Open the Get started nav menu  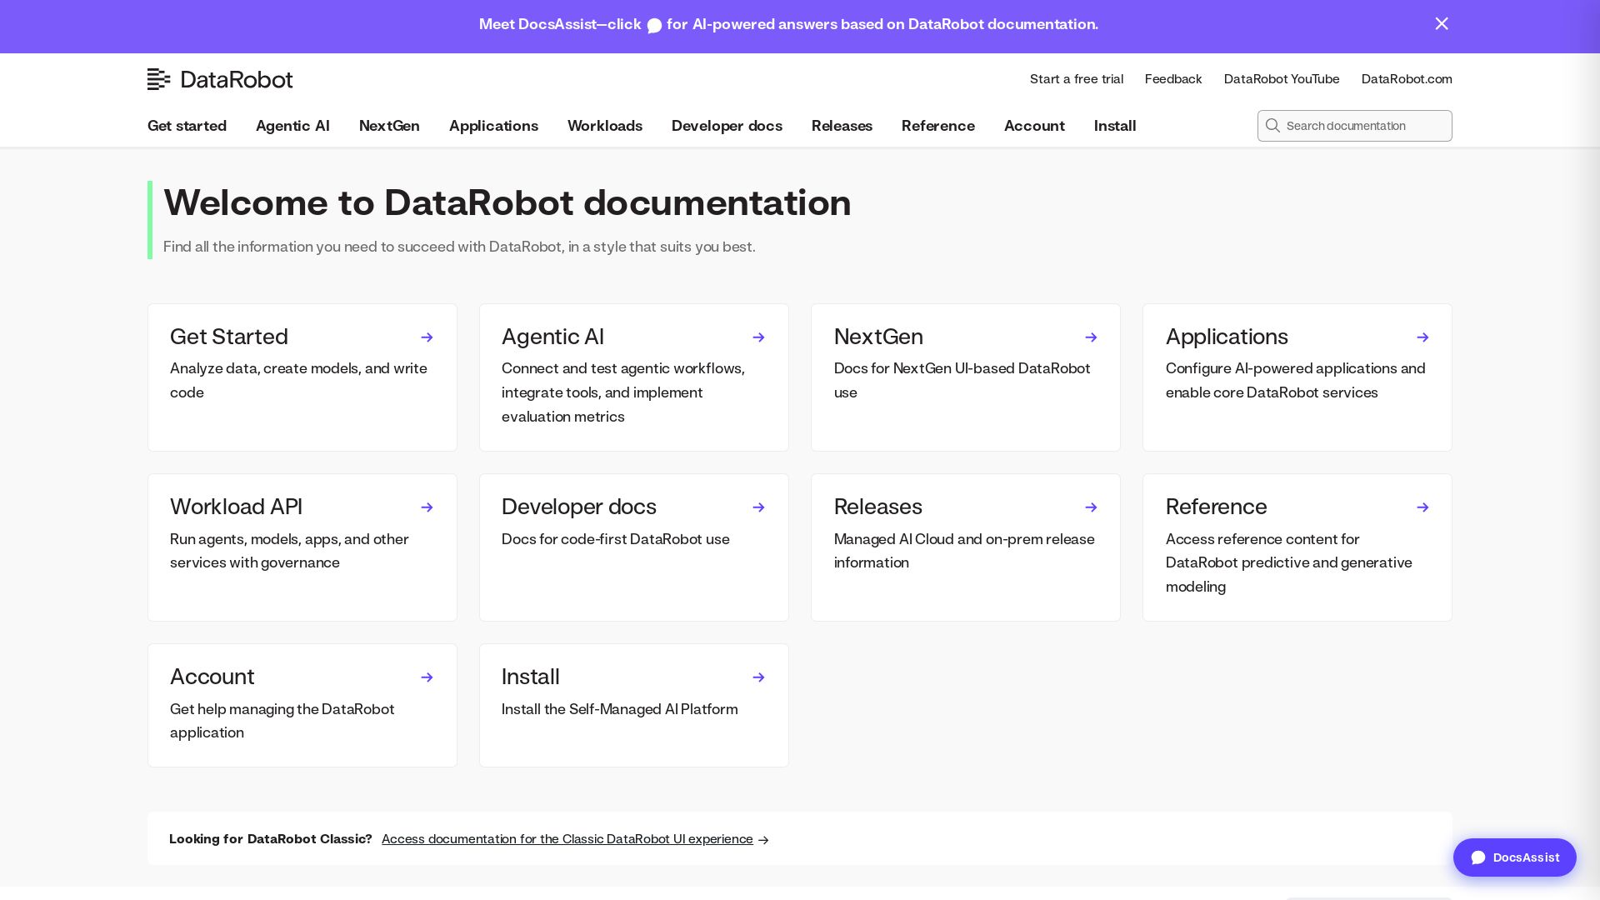(x=187, y=126)
